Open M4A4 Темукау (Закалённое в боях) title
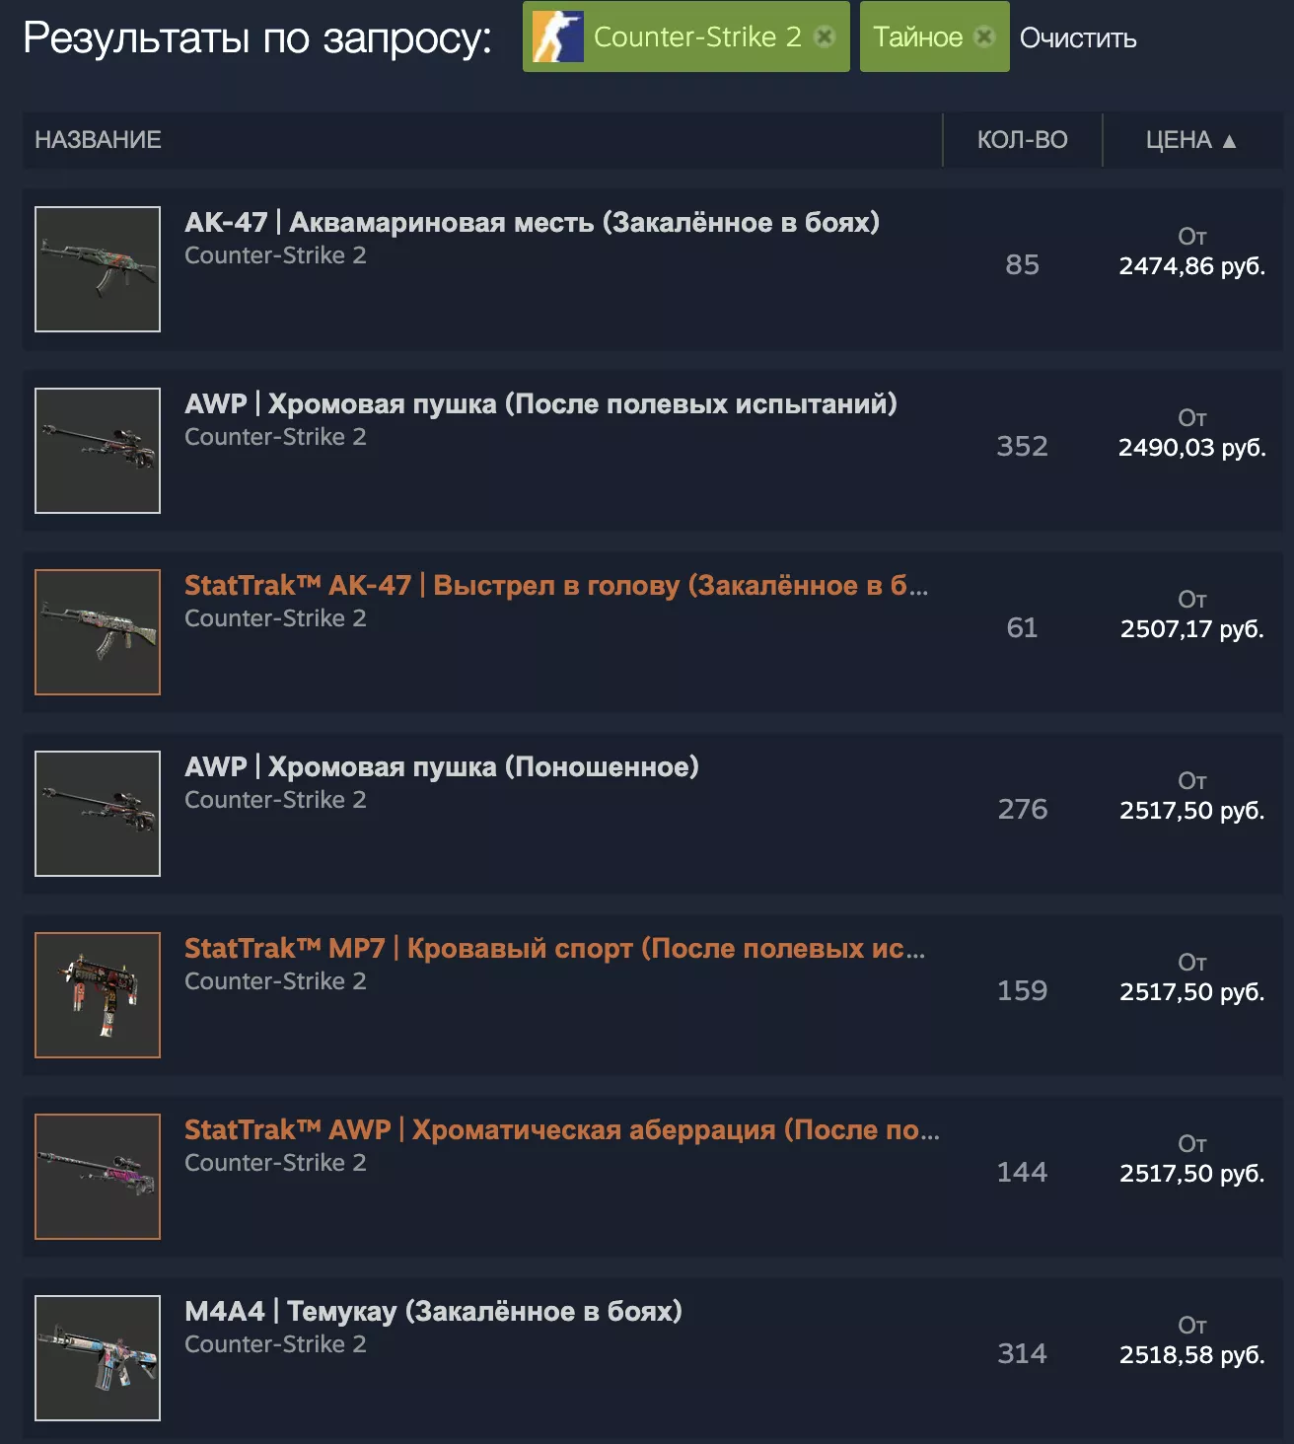 pyautogui.click(x=433, y=1312)
